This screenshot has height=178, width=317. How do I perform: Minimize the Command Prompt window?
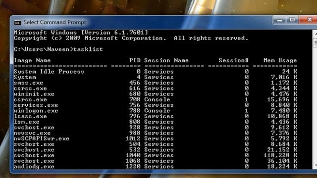(x=280, y=20)
